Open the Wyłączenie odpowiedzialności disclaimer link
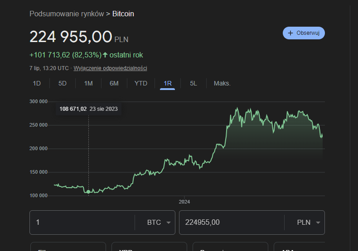The image size is (358, 251). pos(110,68)
